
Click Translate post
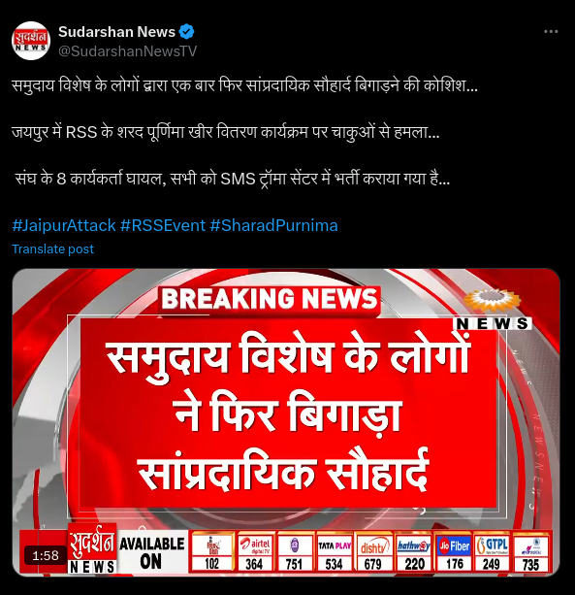tap(52, 248)
